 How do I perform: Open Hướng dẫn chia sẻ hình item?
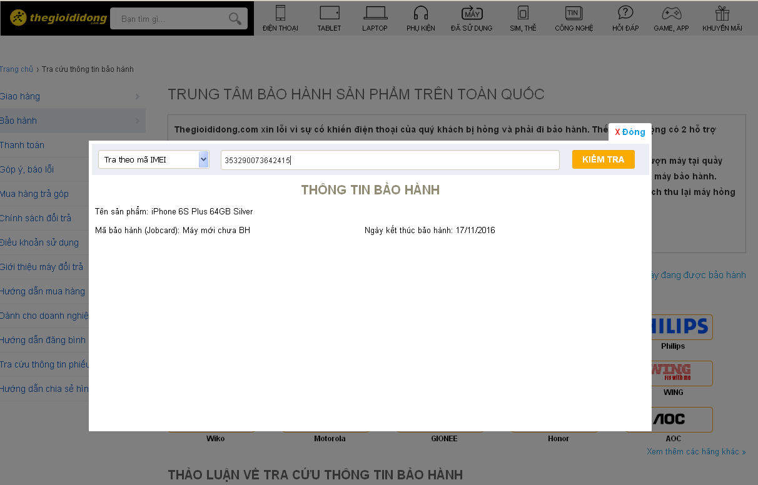[44, 389]
